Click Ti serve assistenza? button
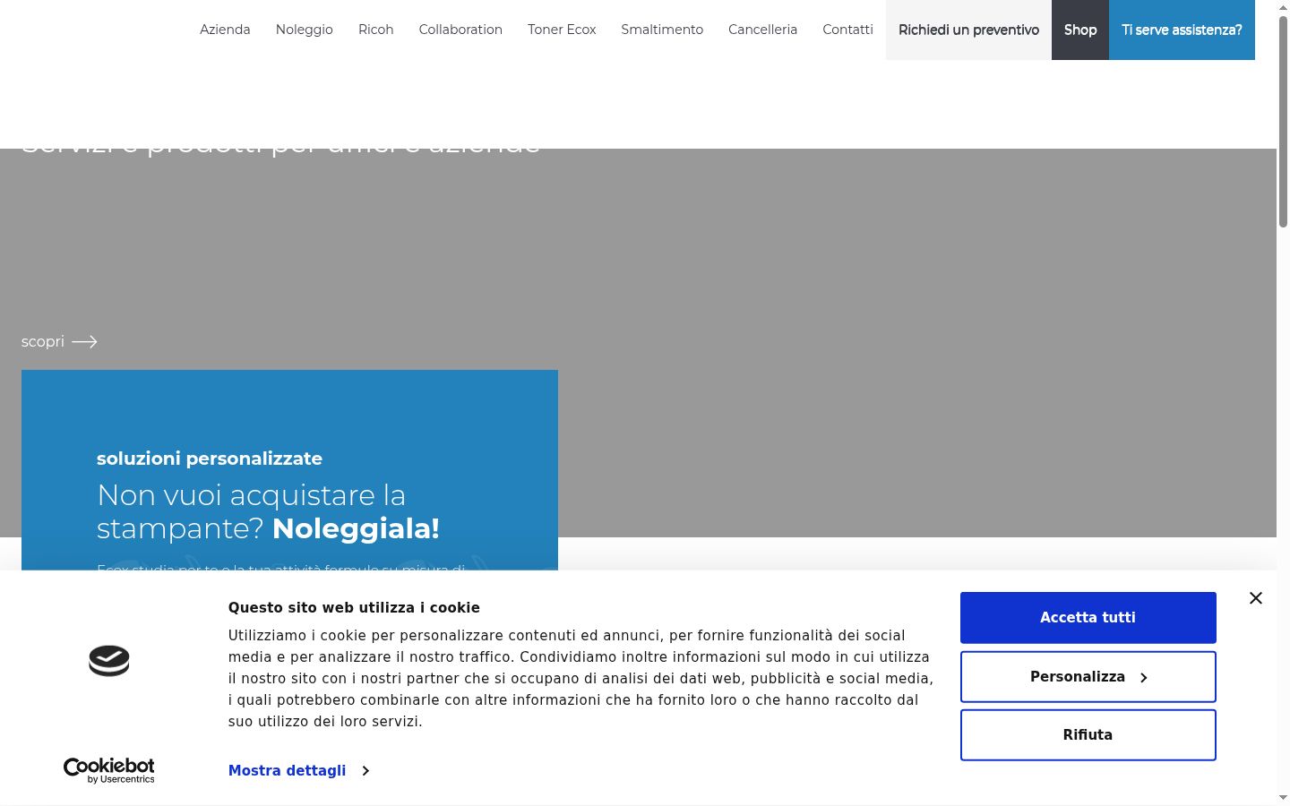 [1182, 30]
